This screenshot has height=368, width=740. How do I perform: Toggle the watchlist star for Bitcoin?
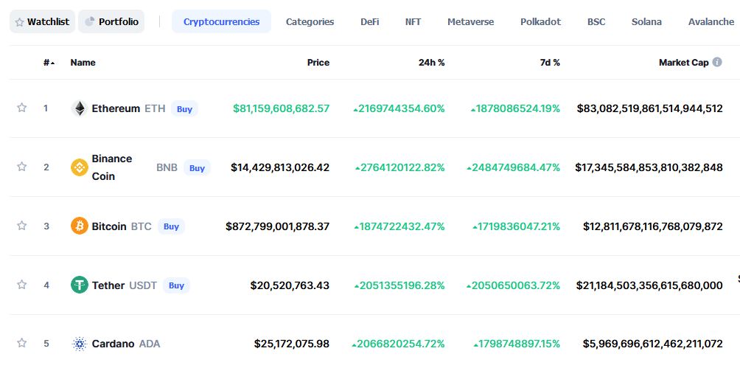pyautogui.click(x=21, y=226)
